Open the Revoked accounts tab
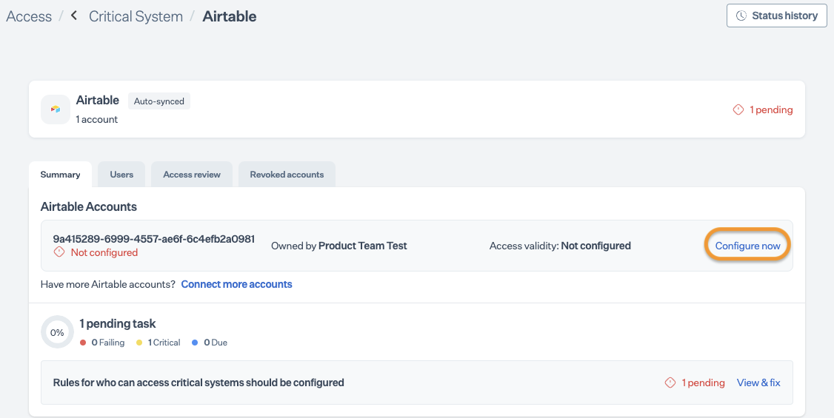 [287, 174]
